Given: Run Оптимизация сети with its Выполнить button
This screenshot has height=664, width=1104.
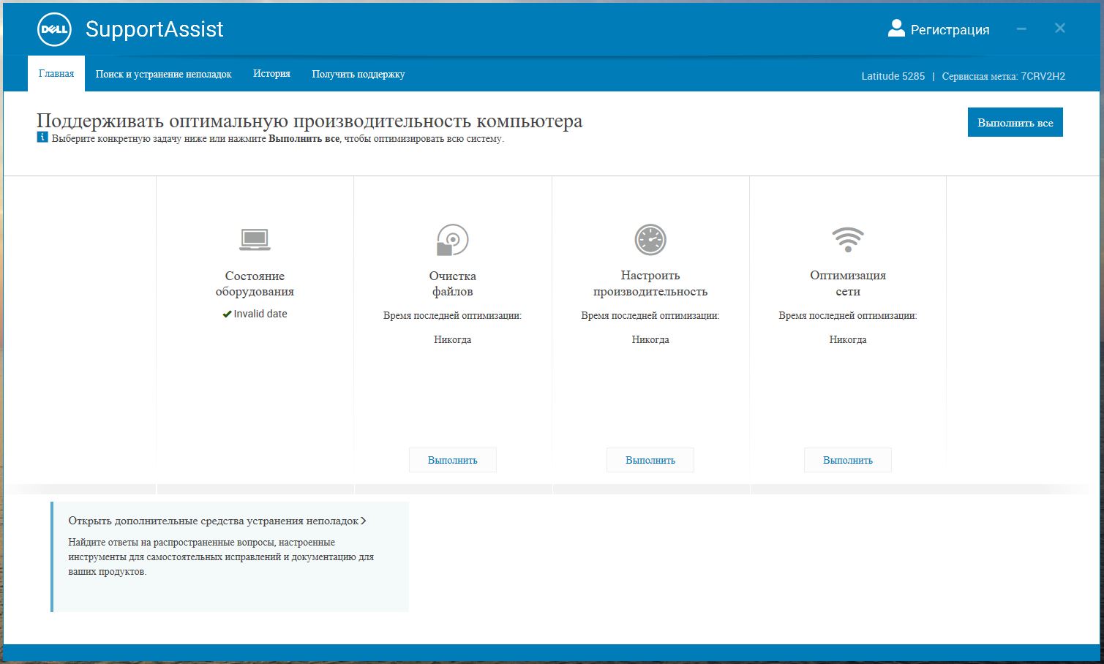Looking at the screenshot, I should coord(848,460).
